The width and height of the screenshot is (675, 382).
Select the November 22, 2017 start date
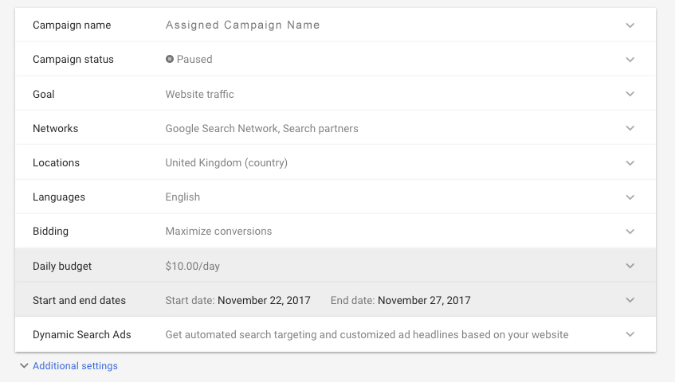(x=264, y=301)
